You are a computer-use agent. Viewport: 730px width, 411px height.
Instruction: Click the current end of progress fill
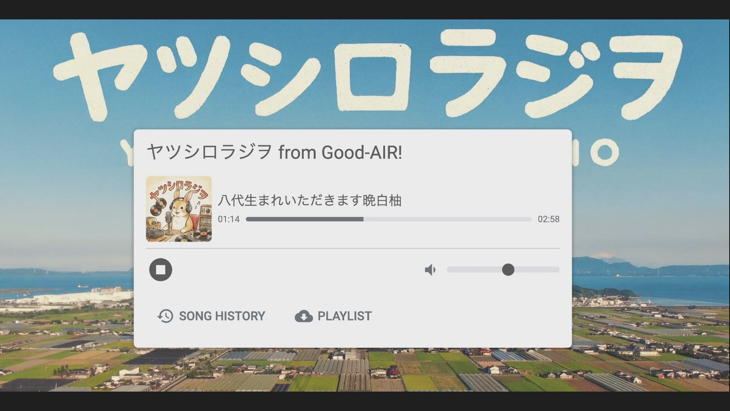point(363,219)
